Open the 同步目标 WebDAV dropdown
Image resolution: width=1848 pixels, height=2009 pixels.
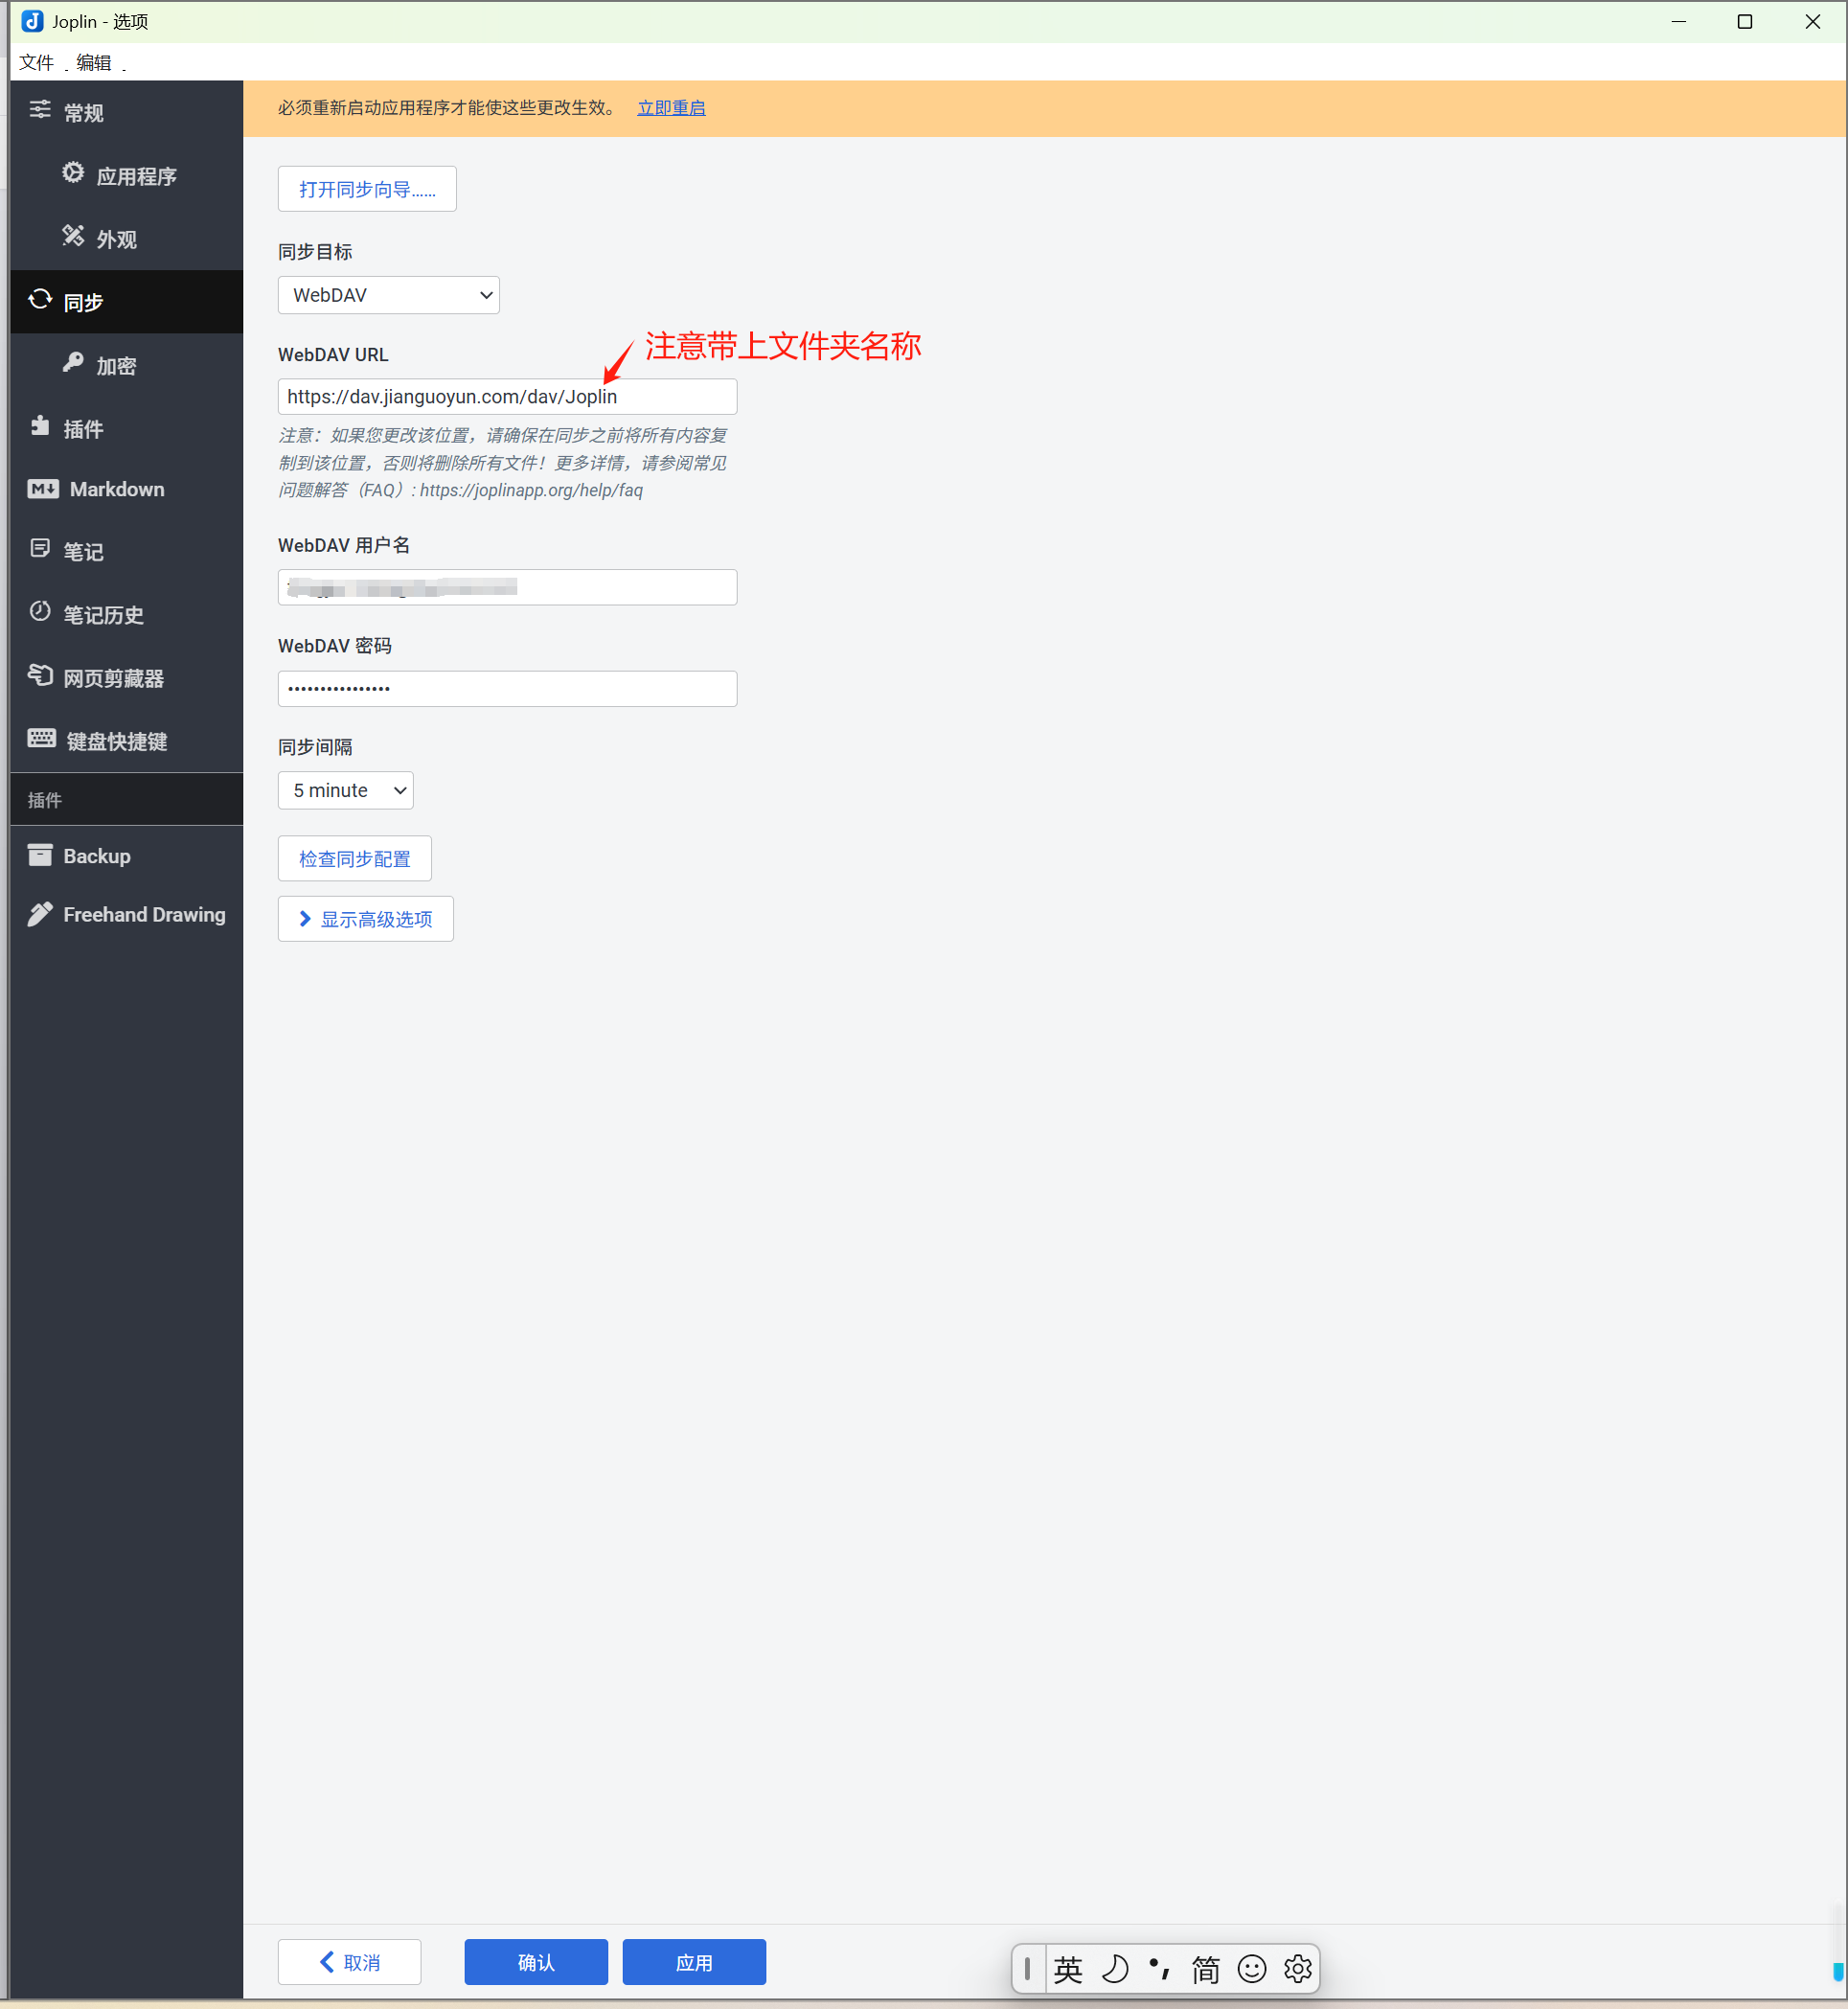coord(389,295)
